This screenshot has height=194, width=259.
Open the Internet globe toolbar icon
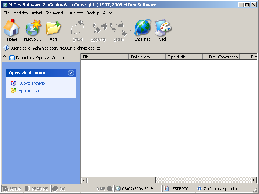(x=142, y=27)
